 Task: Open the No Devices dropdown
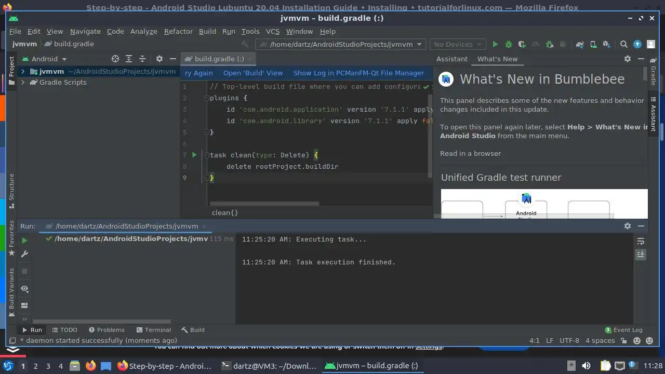point(458,44)
